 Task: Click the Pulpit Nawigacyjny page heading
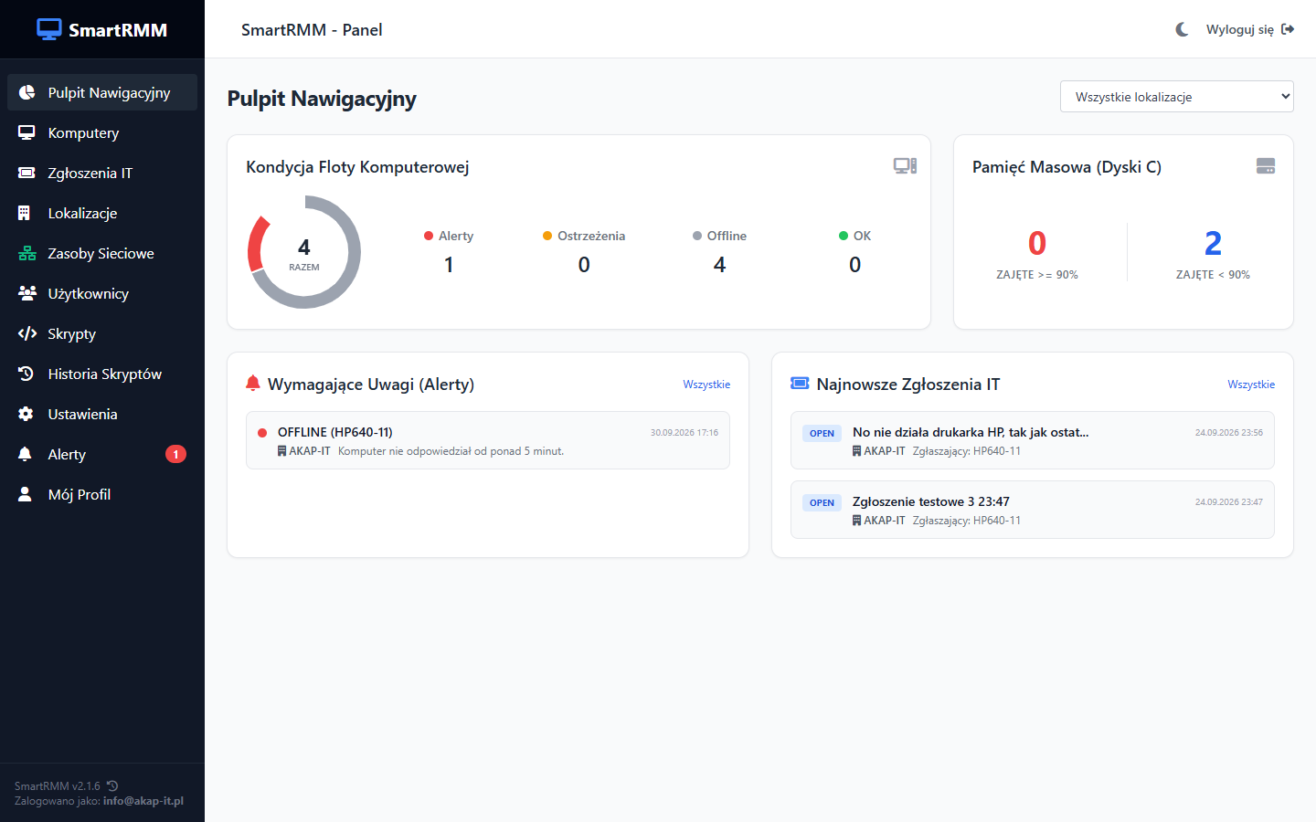[x=322, y=99]
